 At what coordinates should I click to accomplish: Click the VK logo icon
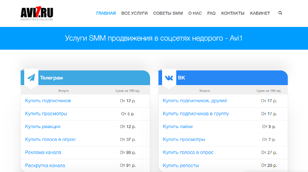click(169, 78)
